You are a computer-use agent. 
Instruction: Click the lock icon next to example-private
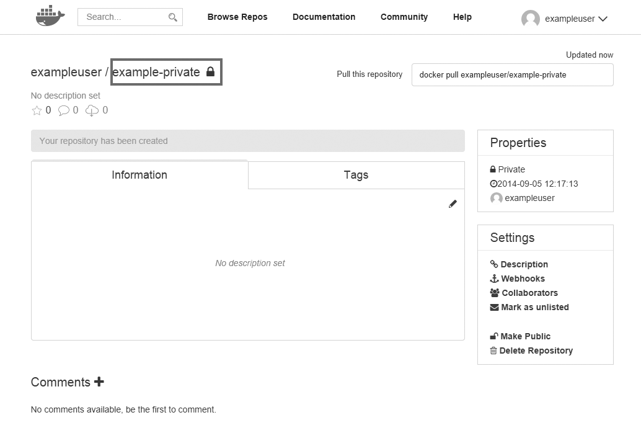(x=210, y=72)
